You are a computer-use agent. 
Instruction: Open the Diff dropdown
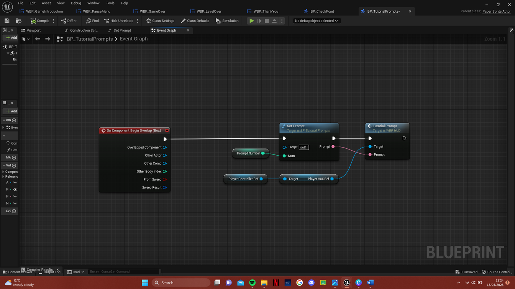point(69,21)
